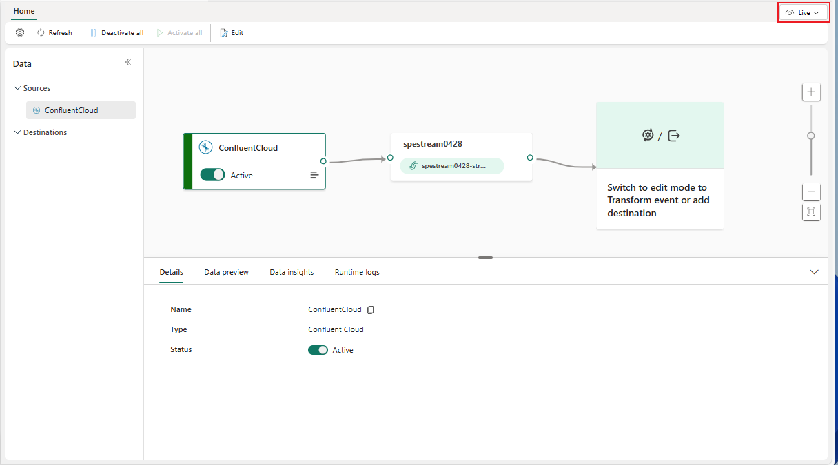
Task: Deactivate the ConfluentCloud node's Active toggle
Action: [x=213, y=175]
